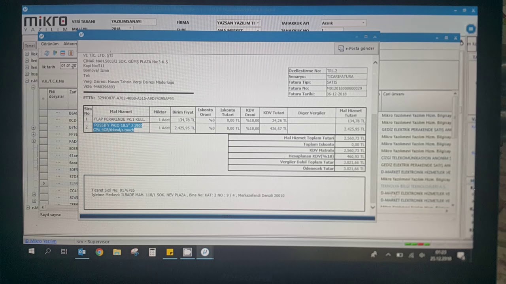Viewport: 506px width, 284px height.
Task: Click the Tahakkuk No input field
Action: click(x=332, y=30)
